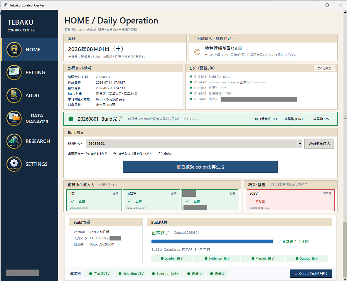
Task: Open the SETTINGS gear icon
Action: (14, 164)
